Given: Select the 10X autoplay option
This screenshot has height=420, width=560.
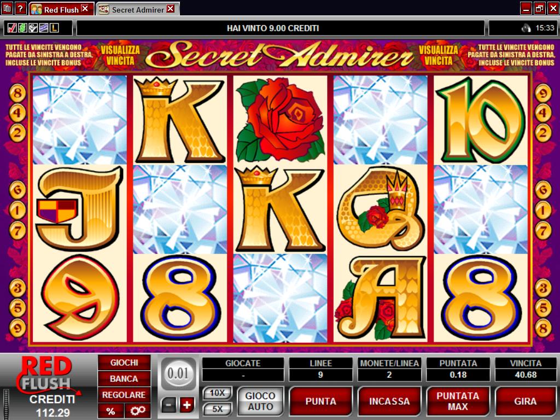Looking at the screenshot, I should pyautogui.click(x=217, y=393).
